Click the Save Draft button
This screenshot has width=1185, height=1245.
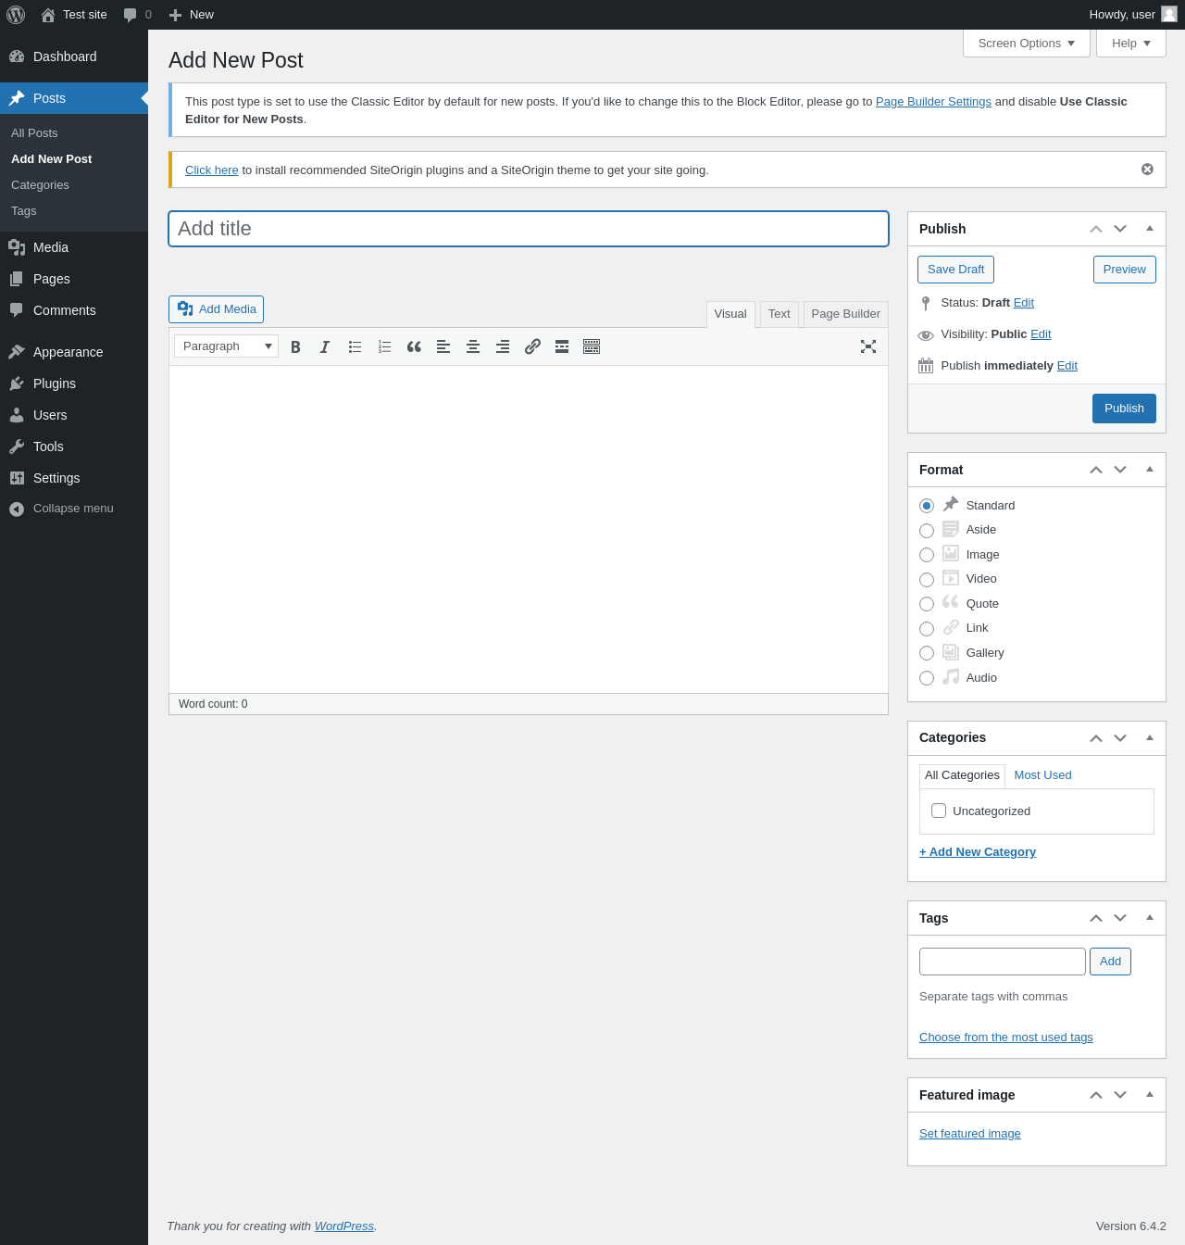pos(955,270)
